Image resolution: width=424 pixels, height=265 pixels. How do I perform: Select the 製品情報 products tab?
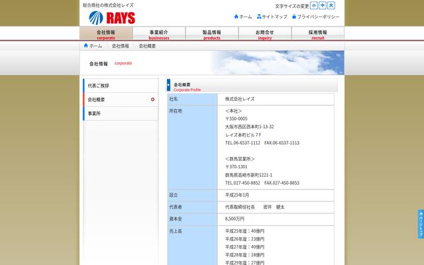pos(212,34)
